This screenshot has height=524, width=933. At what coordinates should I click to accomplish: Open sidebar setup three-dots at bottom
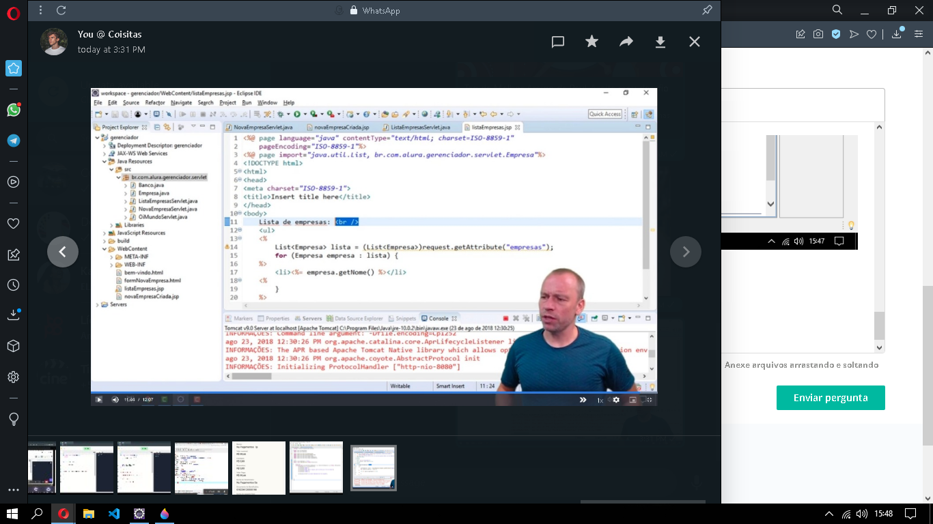[x=14, y=490]
